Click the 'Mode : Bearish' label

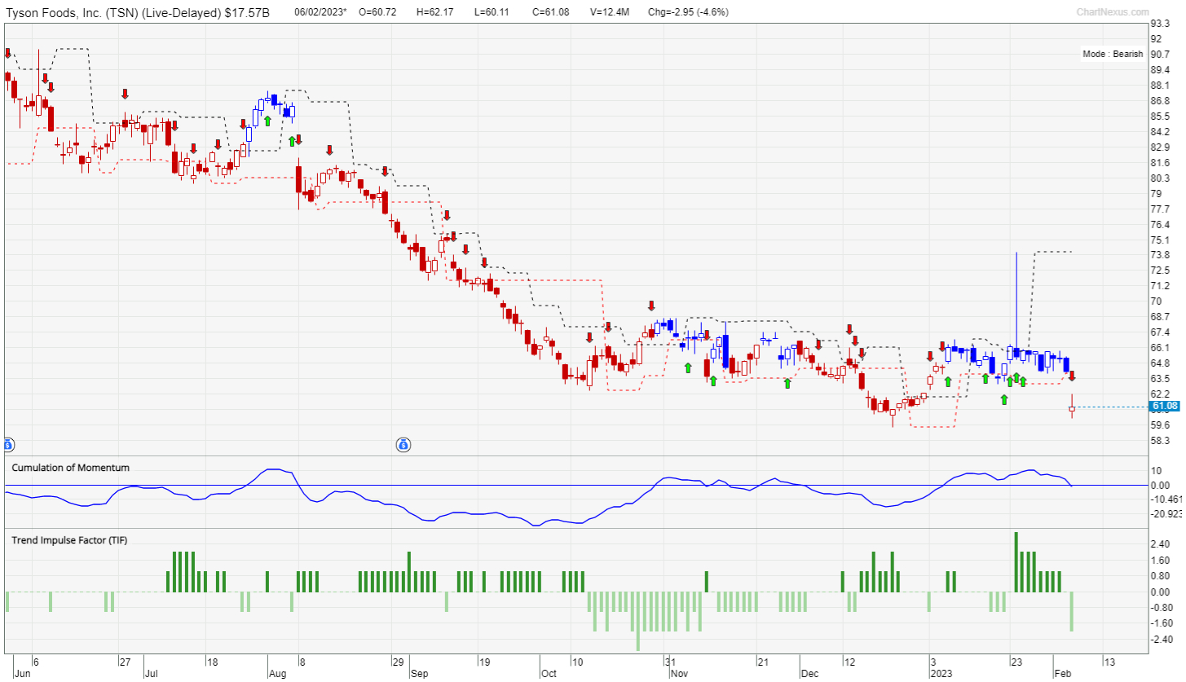coord(1113,54)
